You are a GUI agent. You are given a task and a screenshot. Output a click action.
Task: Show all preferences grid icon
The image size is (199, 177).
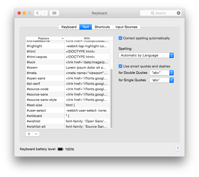coord(54,13)
